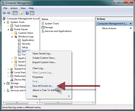Click the Computer Management title bar icon
The width and height of the screenshot is (135, 111).
[3, 3]
